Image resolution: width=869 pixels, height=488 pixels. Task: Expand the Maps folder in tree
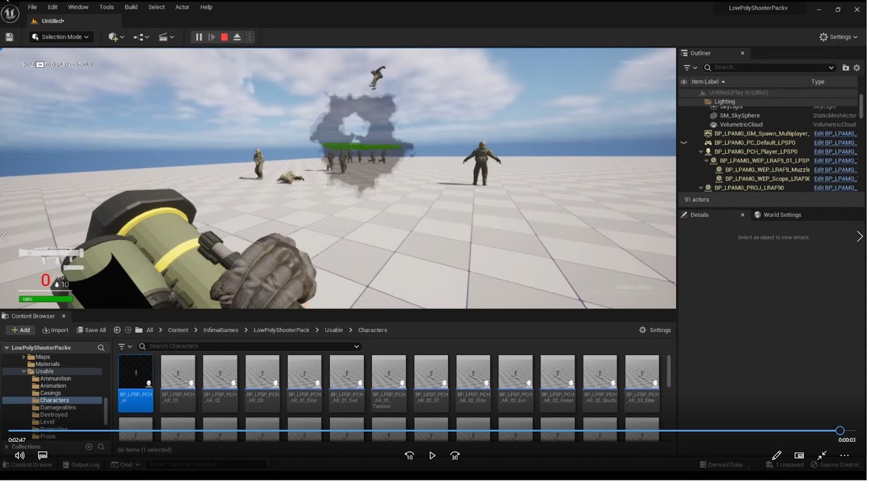24,357
